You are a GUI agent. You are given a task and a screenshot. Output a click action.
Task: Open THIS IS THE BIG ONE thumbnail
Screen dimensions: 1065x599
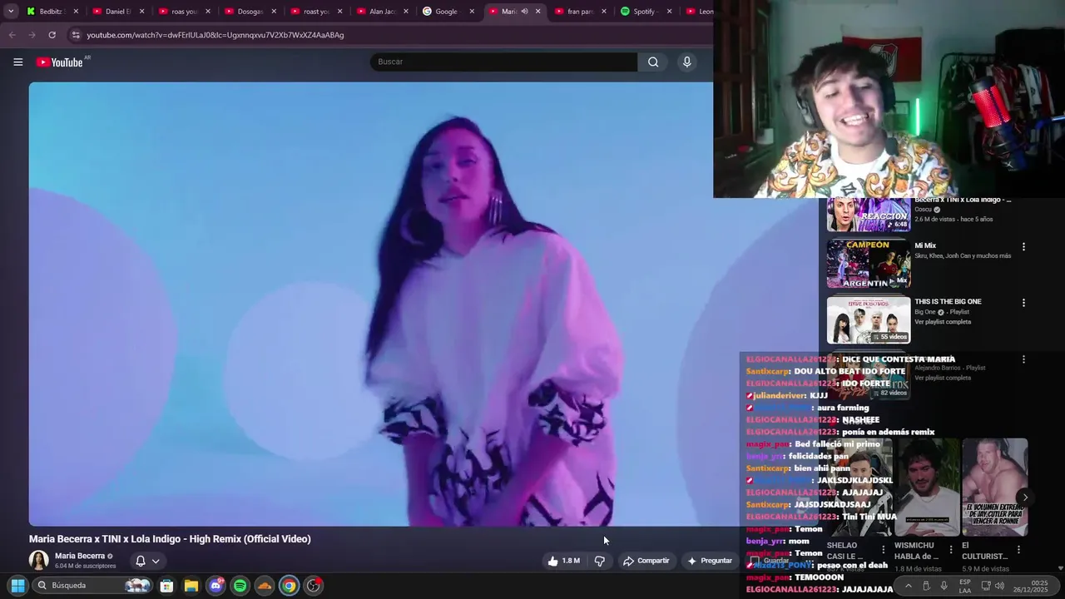[868, 319]
